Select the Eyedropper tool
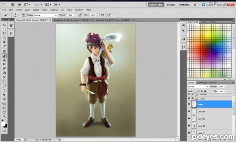 [x=4, y=46]
